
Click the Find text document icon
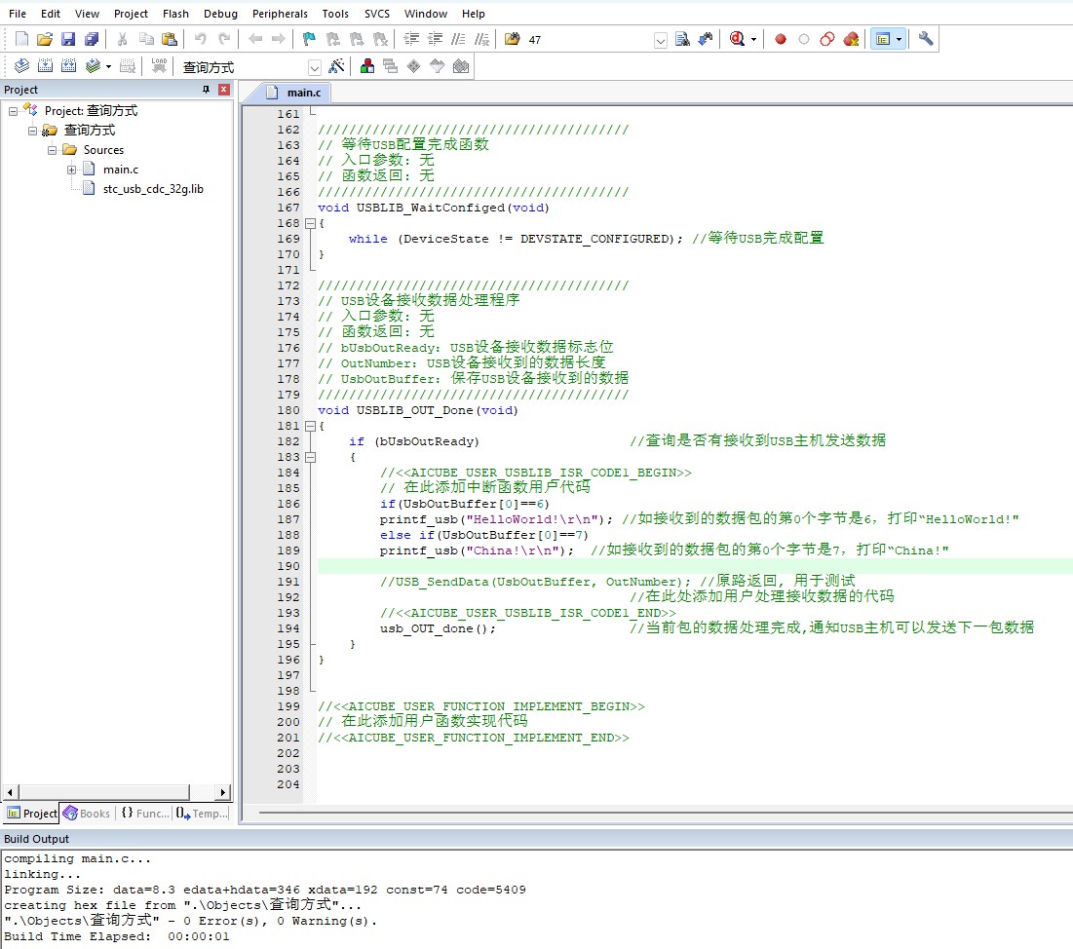682,39
